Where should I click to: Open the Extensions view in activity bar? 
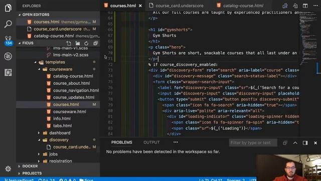point(8,72)
